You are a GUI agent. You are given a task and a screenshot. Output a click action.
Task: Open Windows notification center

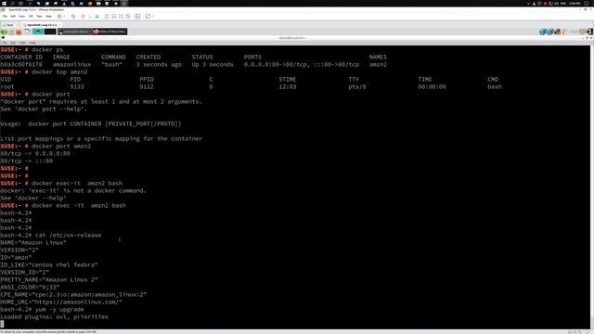(x=587, y=4)
